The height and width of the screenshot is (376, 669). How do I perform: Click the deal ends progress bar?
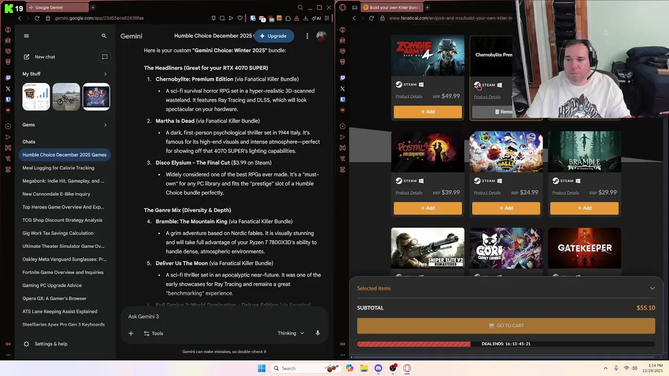coord(506,344)
